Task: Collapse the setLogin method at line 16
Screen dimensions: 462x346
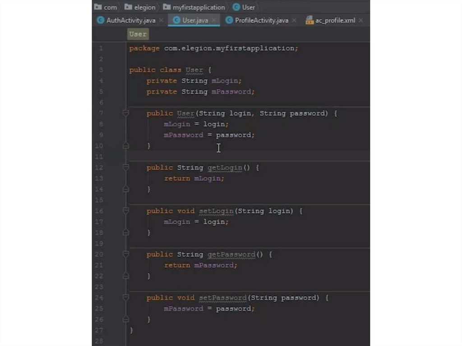Action: (126, 211)
